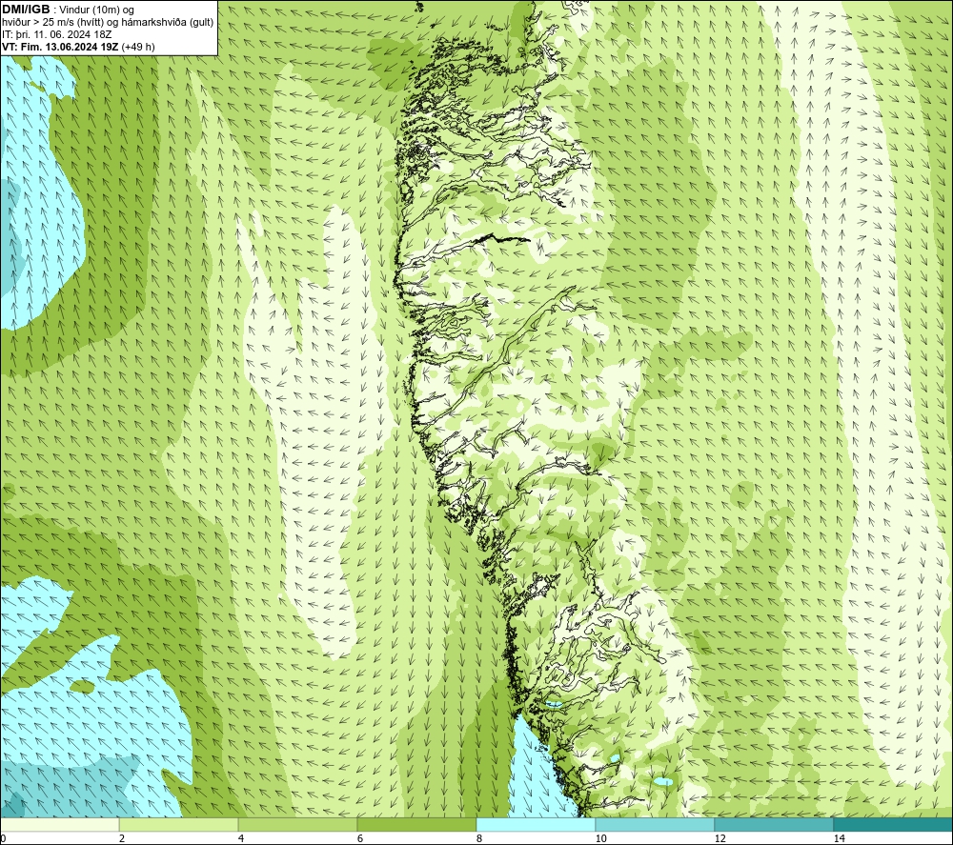Click the DMI/IGB title text

[x=26, y=10]
